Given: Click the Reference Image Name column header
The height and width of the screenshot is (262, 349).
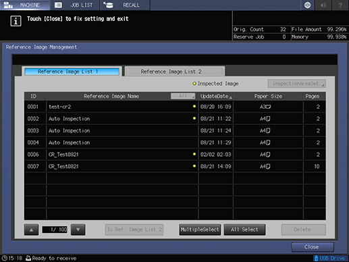Looking at the screenshot, I should coord(111,97).
